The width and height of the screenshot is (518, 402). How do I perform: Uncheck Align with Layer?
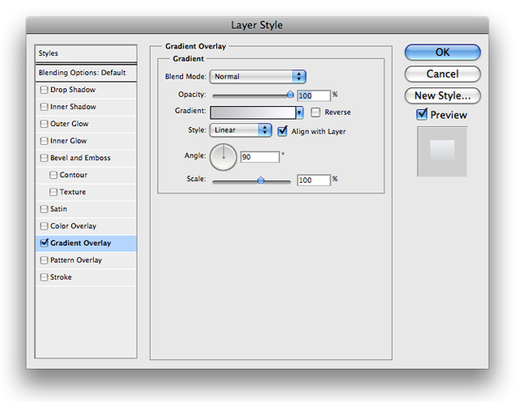pos(282,131)
